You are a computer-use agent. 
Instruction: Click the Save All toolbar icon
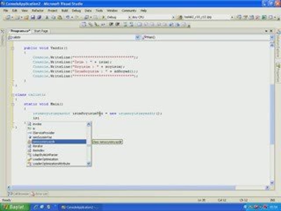[39, 17]
